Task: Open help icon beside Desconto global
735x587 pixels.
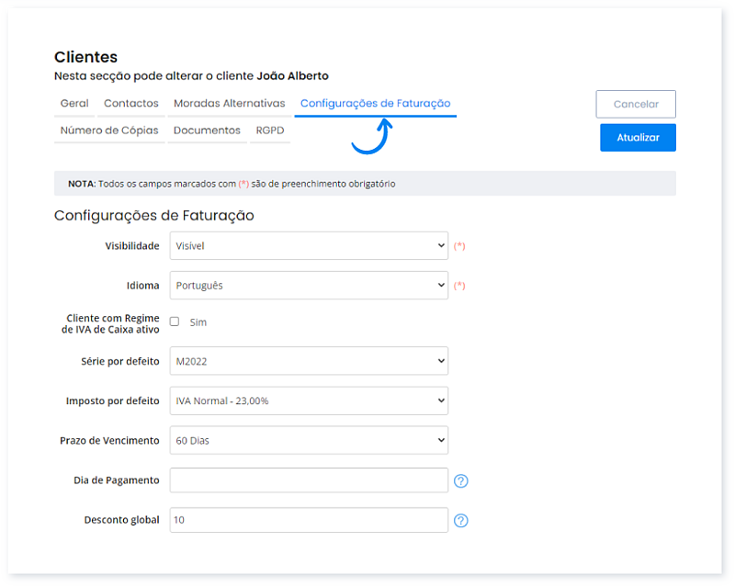Action: [461, 520]
